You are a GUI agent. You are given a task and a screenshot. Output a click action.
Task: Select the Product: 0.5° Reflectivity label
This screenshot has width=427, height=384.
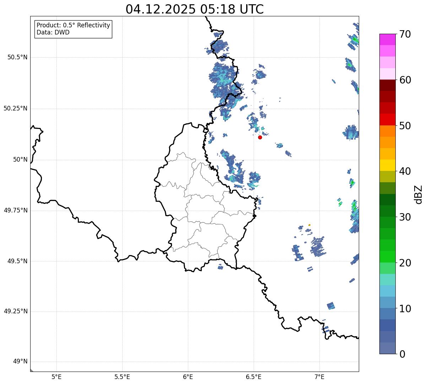[x=74, y=26]
